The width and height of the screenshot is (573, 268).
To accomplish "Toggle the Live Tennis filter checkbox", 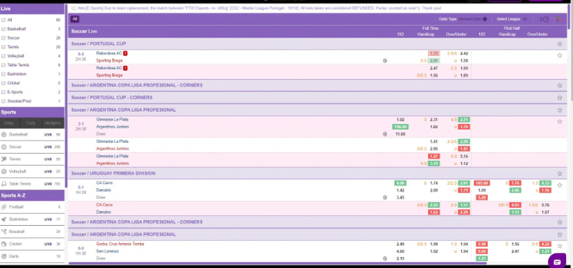I will click(x=3, y=47).
